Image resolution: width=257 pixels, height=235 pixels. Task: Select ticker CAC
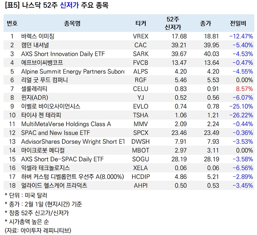[x=141, y=45]
